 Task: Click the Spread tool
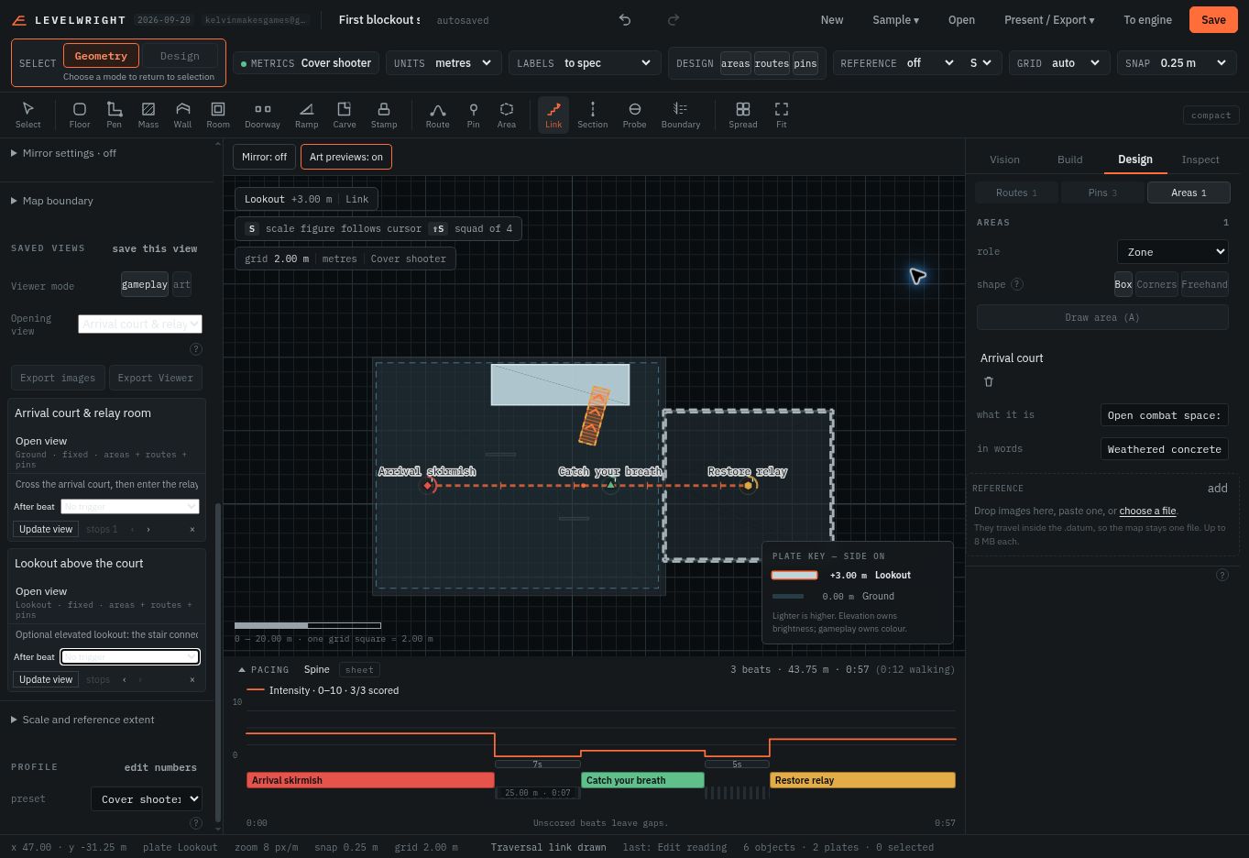tap(743, 115)
